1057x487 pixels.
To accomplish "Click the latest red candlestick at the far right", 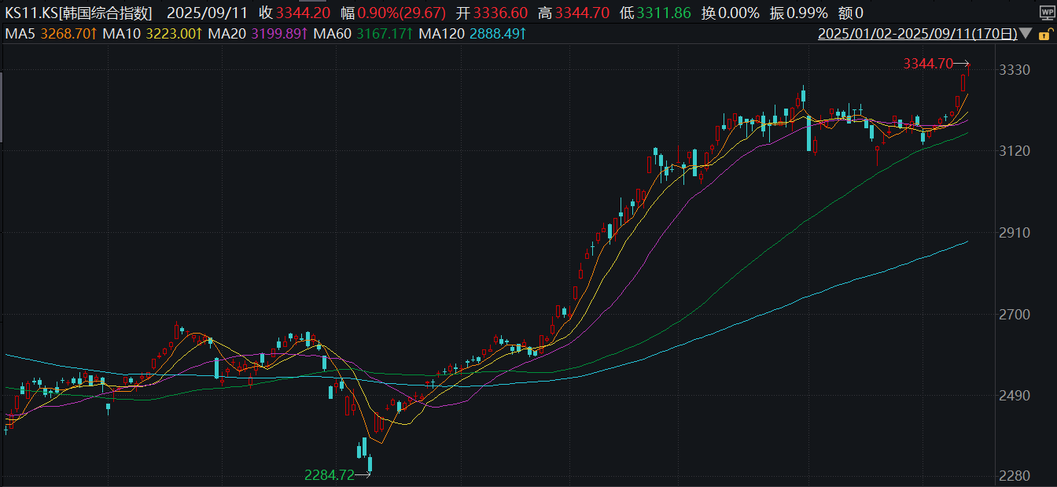I will [963, 83].
